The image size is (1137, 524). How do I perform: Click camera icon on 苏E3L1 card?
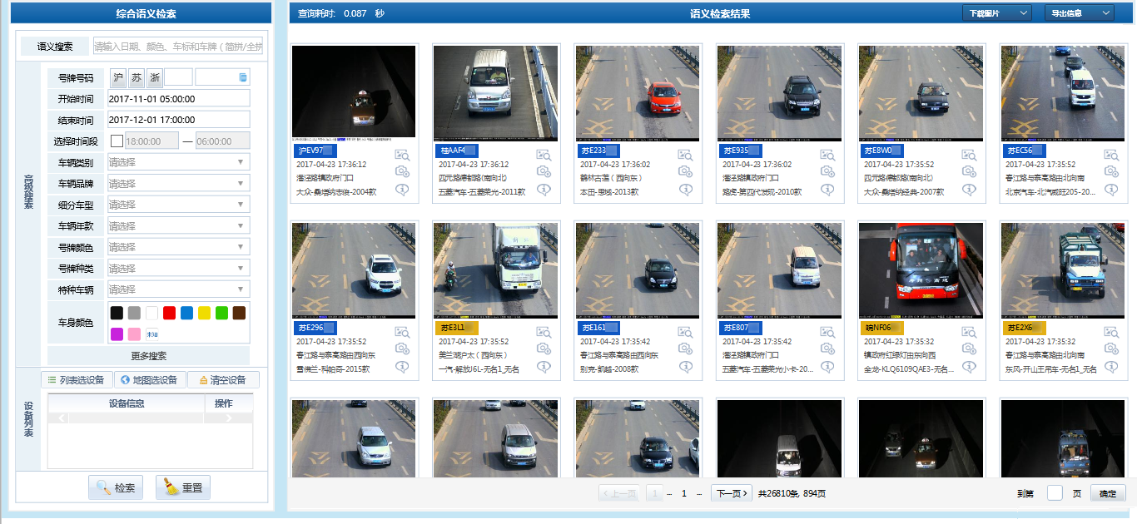[544, 349]
